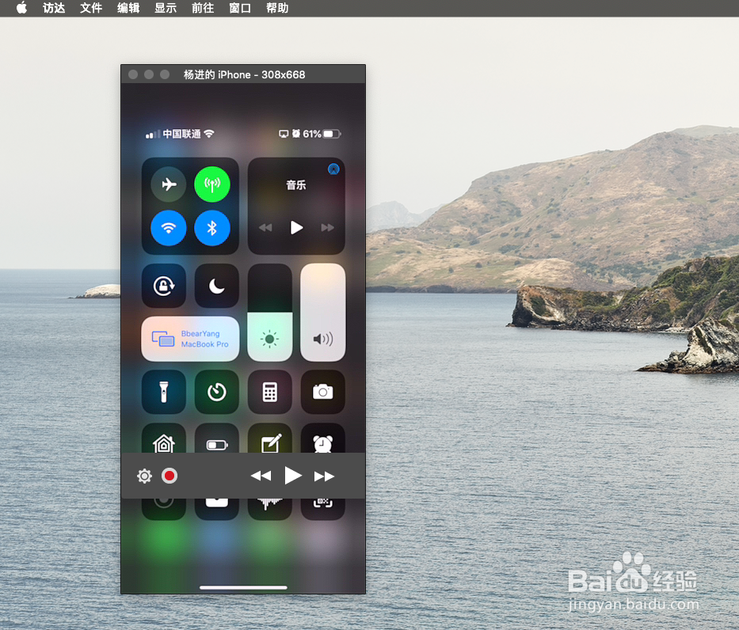Open the Calculator shortcut
This screenshot has width=739, height=630.
click(270, 393)
